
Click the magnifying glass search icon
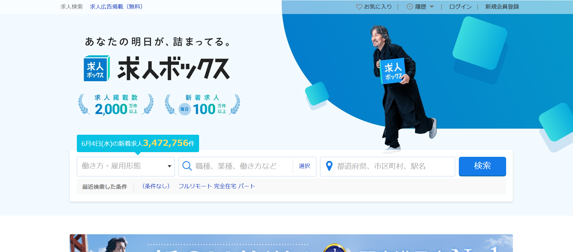click(187, 166)
